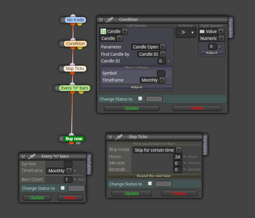This screenshot has width=255, height=218.
Task: Open the Skip mode dropdown
Action: point(179,150)
